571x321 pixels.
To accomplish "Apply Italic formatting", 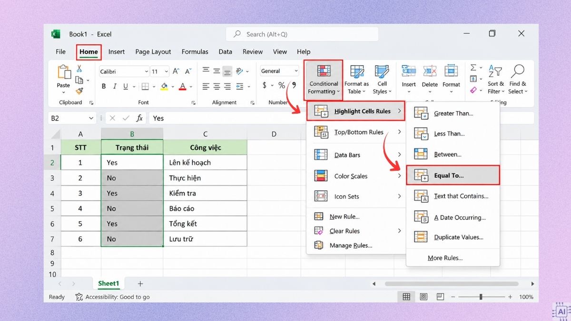I will tap(115, 87).
